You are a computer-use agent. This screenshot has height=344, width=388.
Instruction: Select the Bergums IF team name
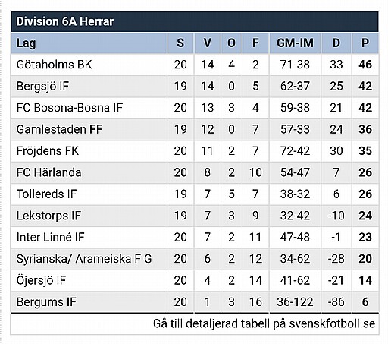point(46,302)
